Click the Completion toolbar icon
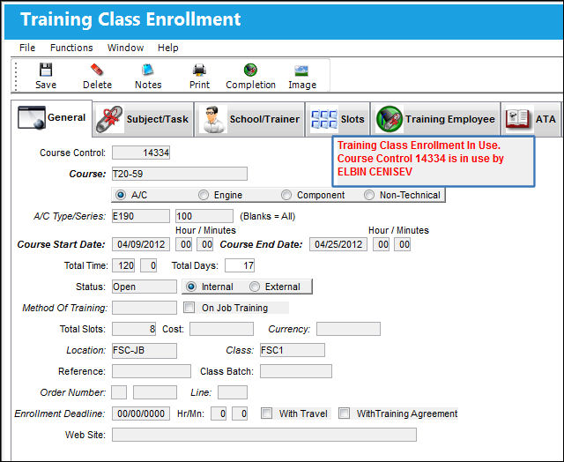The height and width of the screenshot is (462, 564). click(x=250, y=70)
